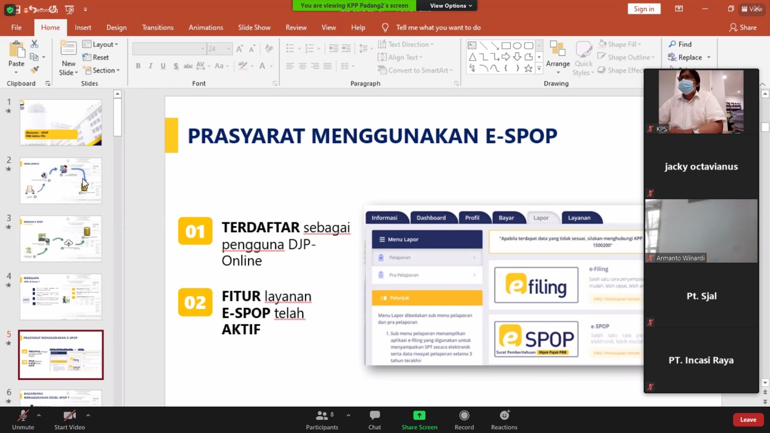Expand the audio options arrow beside Unmute
Viewport: 770px width, 433px height.
[x=38, y=416]
